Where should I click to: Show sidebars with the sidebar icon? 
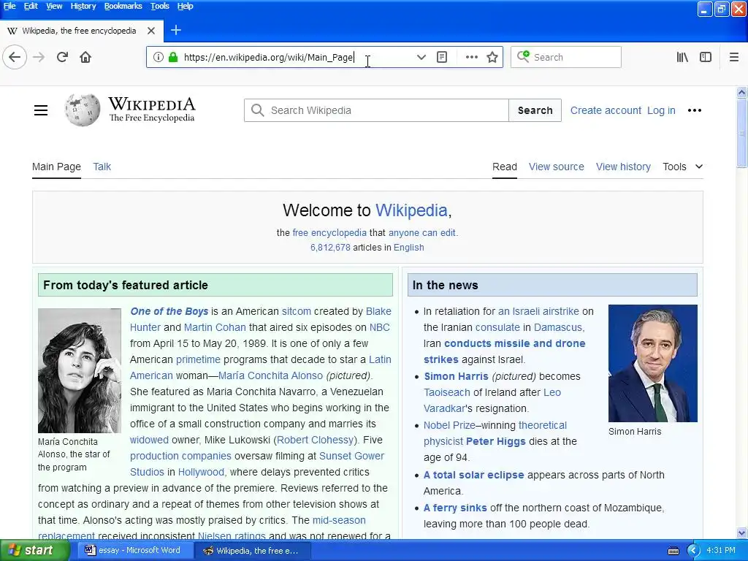pyautogui.click(x=706, y=57)
